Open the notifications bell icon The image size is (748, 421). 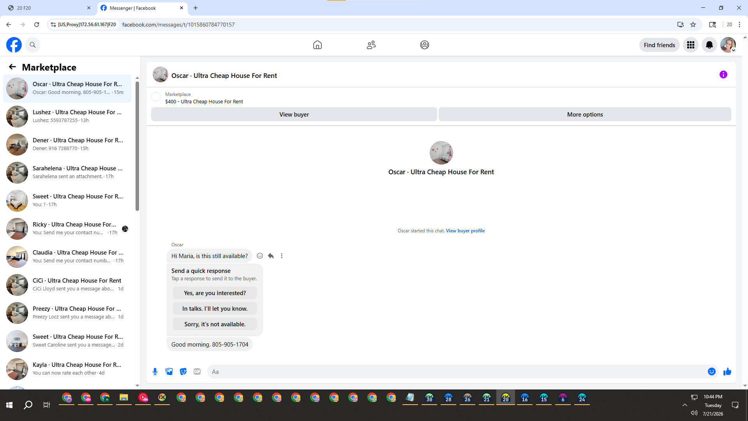[x=709, y=45]
